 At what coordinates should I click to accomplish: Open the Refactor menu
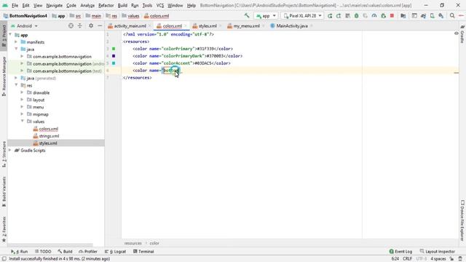(106, 5)
